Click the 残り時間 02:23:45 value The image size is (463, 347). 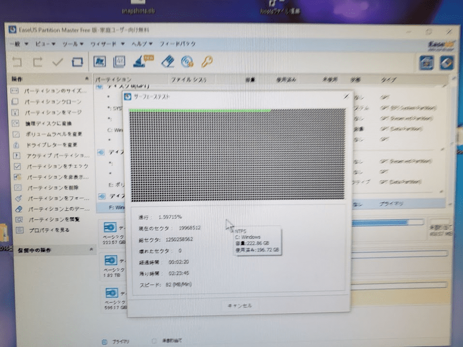point(178,273)
